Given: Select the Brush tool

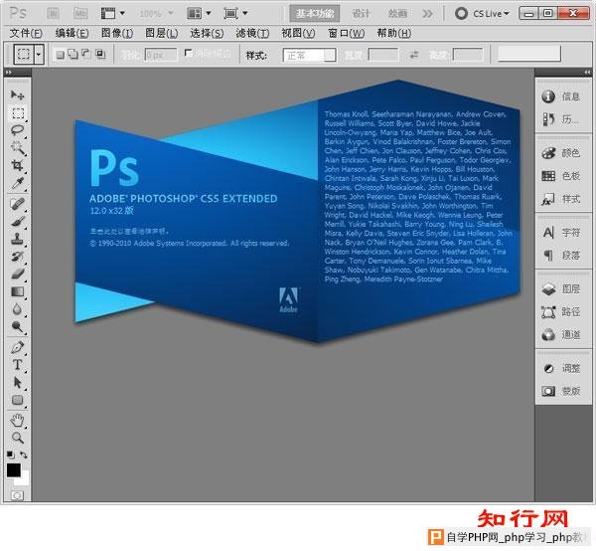Looking at the screenshot, I should (17, 221).
